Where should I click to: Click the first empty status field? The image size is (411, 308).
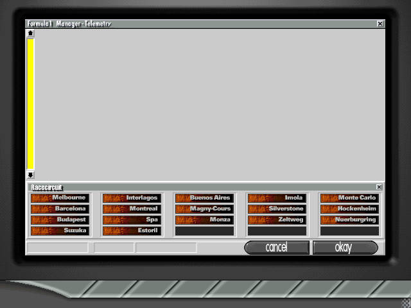tap(58, 248)
